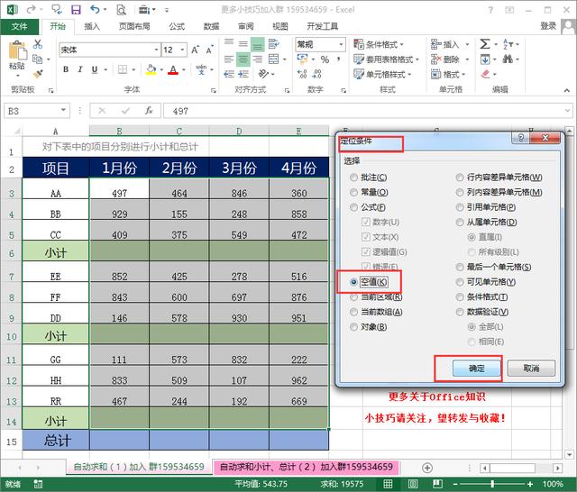Add a new sheet with plus icon
This screenshot has height=492, width=577.
[427, 468]
